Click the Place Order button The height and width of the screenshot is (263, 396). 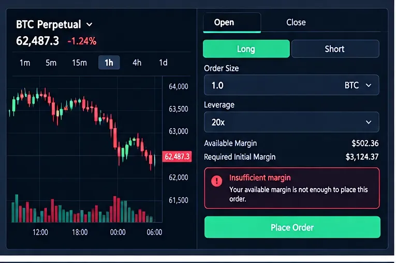coord(292,227)
